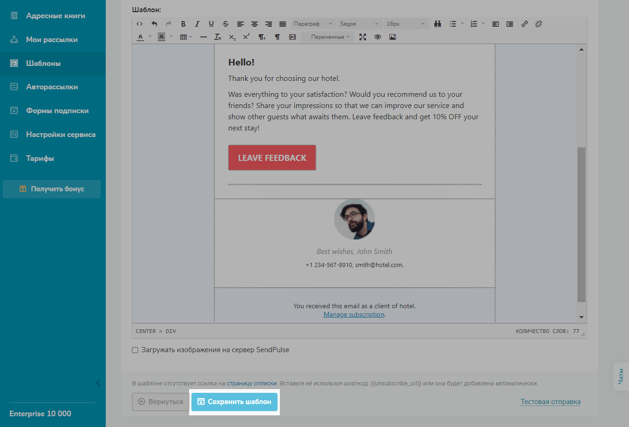Viewport: 629px width, 427px height.
Task: Click the "Hello!" heading in the template
Action: click(x=241, y=62)
